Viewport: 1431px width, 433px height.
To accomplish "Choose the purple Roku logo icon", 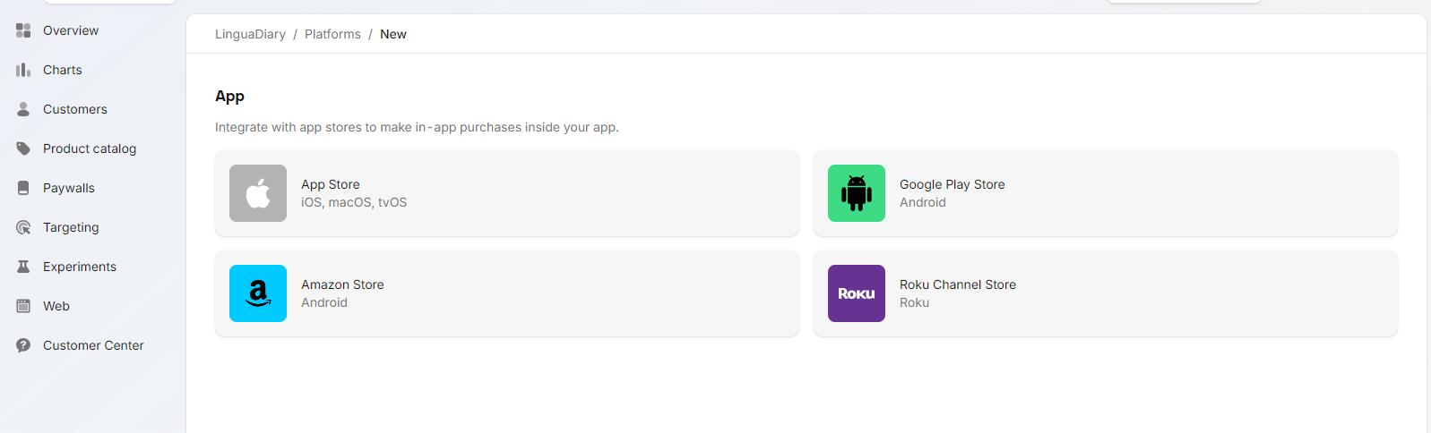I will (857, 293).
